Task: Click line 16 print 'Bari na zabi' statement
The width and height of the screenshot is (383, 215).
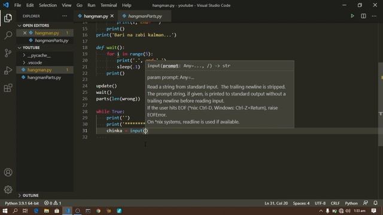Action: tap(136, 35)
